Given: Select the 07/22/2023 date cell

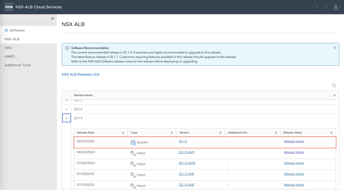Looking at the screenshot, I should (x=86, y=163).
